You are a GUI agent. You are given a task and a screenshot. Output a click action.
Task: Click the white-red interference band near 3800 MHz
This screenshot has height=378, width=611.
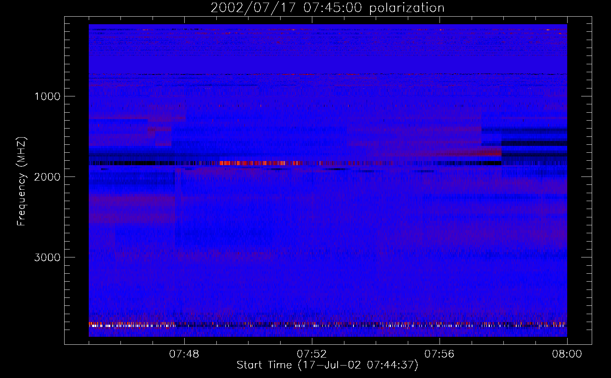(328, 324)
